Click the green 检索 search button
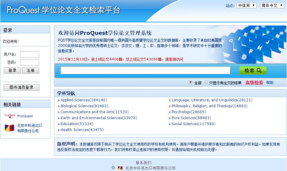Image resolution: width=287 pixels, height=171 pixels. click(253, 70)
